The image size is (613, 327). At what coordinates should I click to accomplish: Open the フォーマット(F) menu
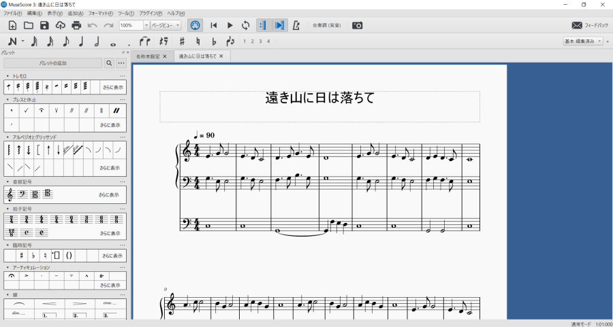point(101,14)
